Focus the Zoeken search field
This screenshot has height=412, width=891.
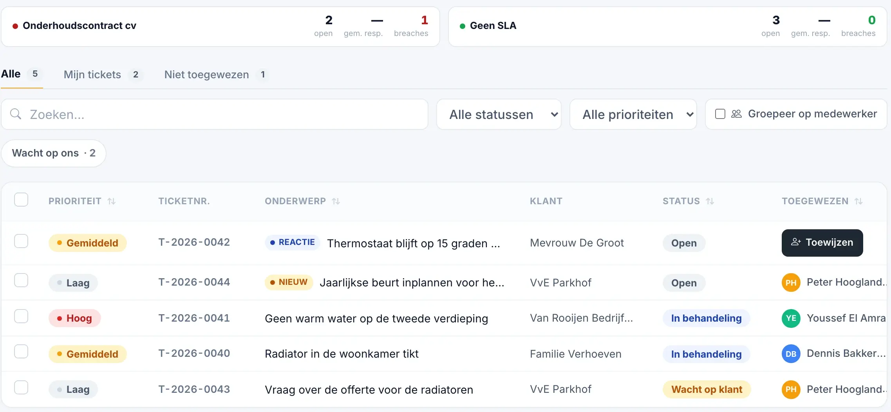point(215,114)
